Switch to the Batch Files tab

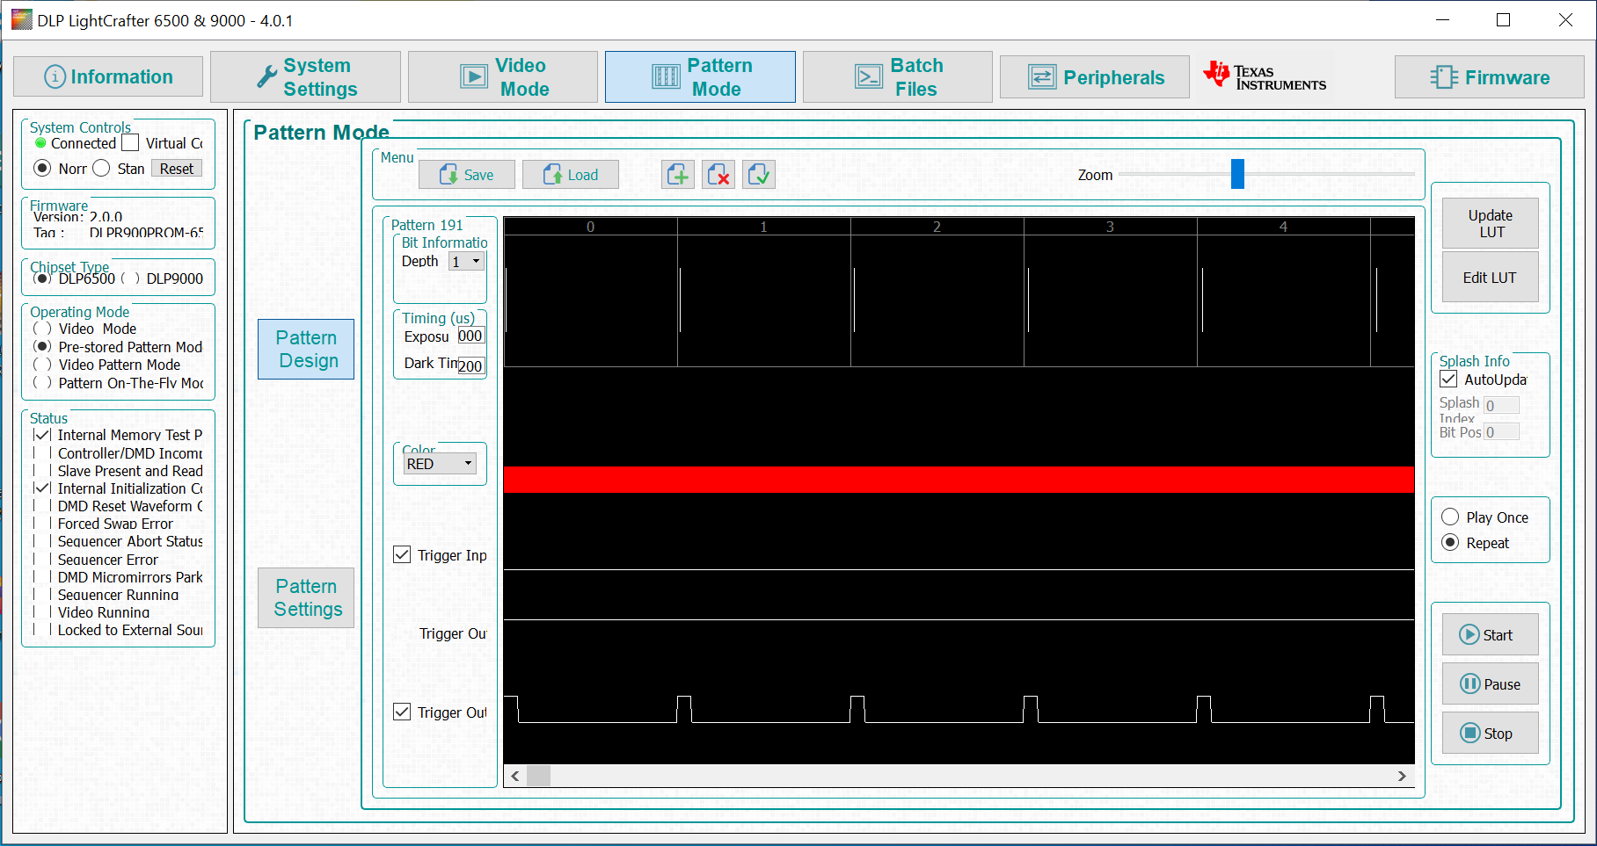pos(898,77)
